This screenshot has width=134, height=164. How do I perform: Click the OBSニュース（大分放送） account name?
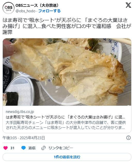tap(37, 5)
